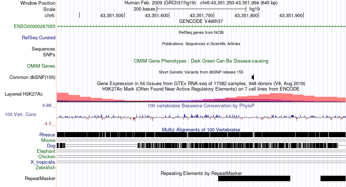The width and height of the screenshot is (346, 187).
Task: Click the 43,351,700 ruler position
Action: tap(201, 16)
